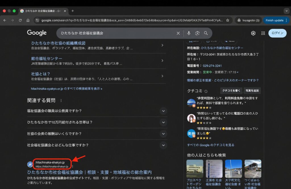Open reviewer avatar for 非営利団体 review

tap(191, 103)
